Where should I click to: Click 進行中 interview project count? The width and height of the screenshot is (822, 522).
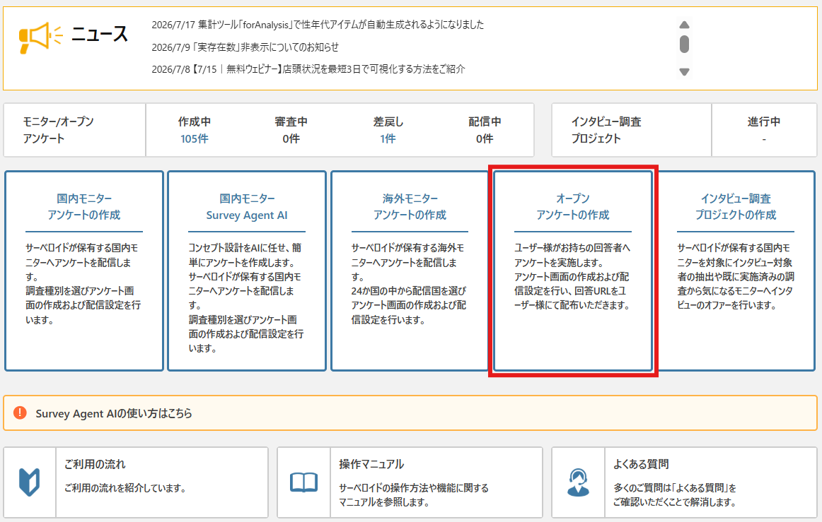pos(764,138)
